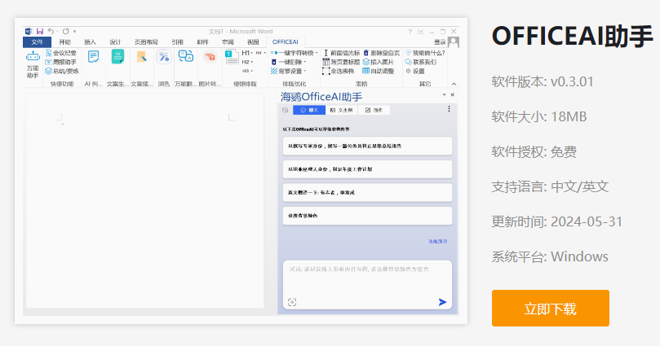Click the chat message input field
The height and width of the screenshot is (346, 660).
[x=365, y=277]
